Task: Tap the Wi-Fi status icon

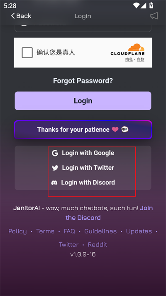Action: click(136, 5)
